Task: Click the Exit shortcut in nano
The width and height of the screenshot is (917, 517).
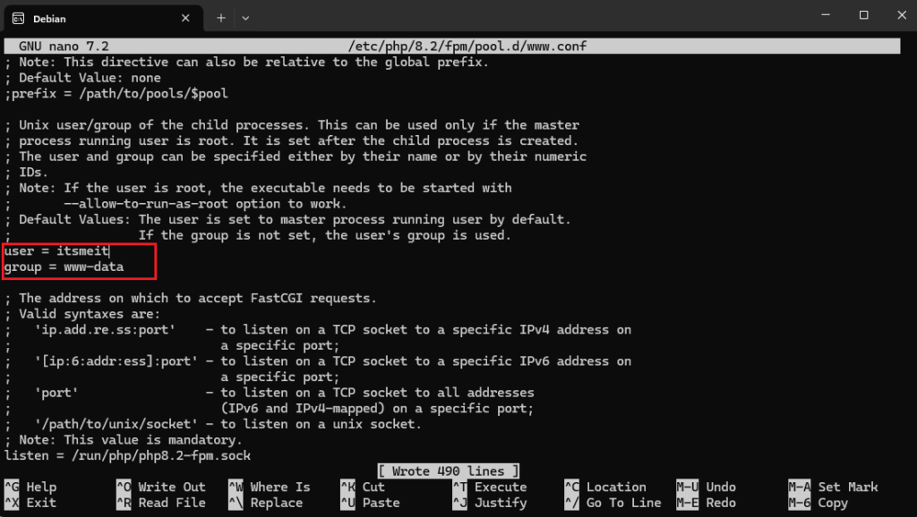Action: click(x=41, y=503)
